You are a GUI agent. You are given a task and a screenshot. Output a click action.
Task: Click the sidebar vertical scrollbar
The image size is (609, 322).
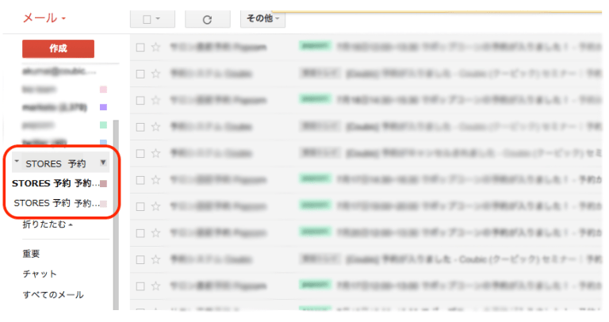click(116, 215)
